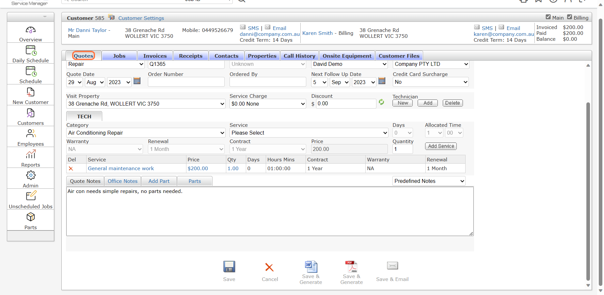Open the Customer Settings link
The image size is (604, 295).
[141, 18]
